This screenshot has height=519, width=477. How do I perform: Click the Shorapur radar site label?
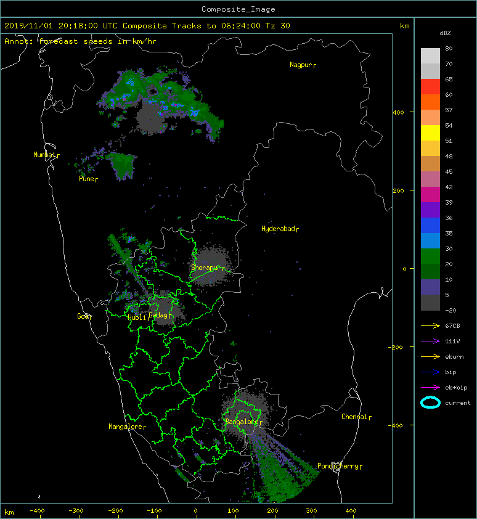click(x=208, y=268)
